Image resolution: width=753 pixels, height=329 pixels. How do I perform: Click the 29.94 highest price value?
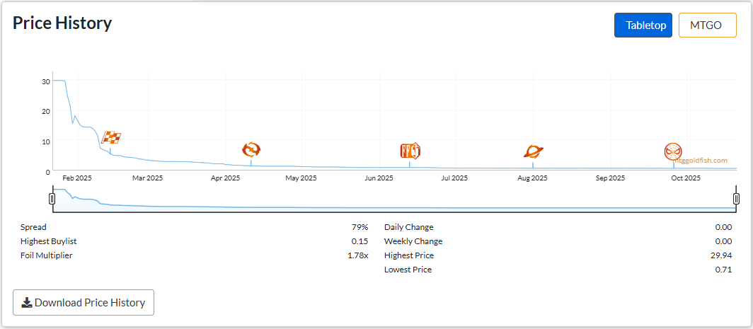tap(723, 255)
